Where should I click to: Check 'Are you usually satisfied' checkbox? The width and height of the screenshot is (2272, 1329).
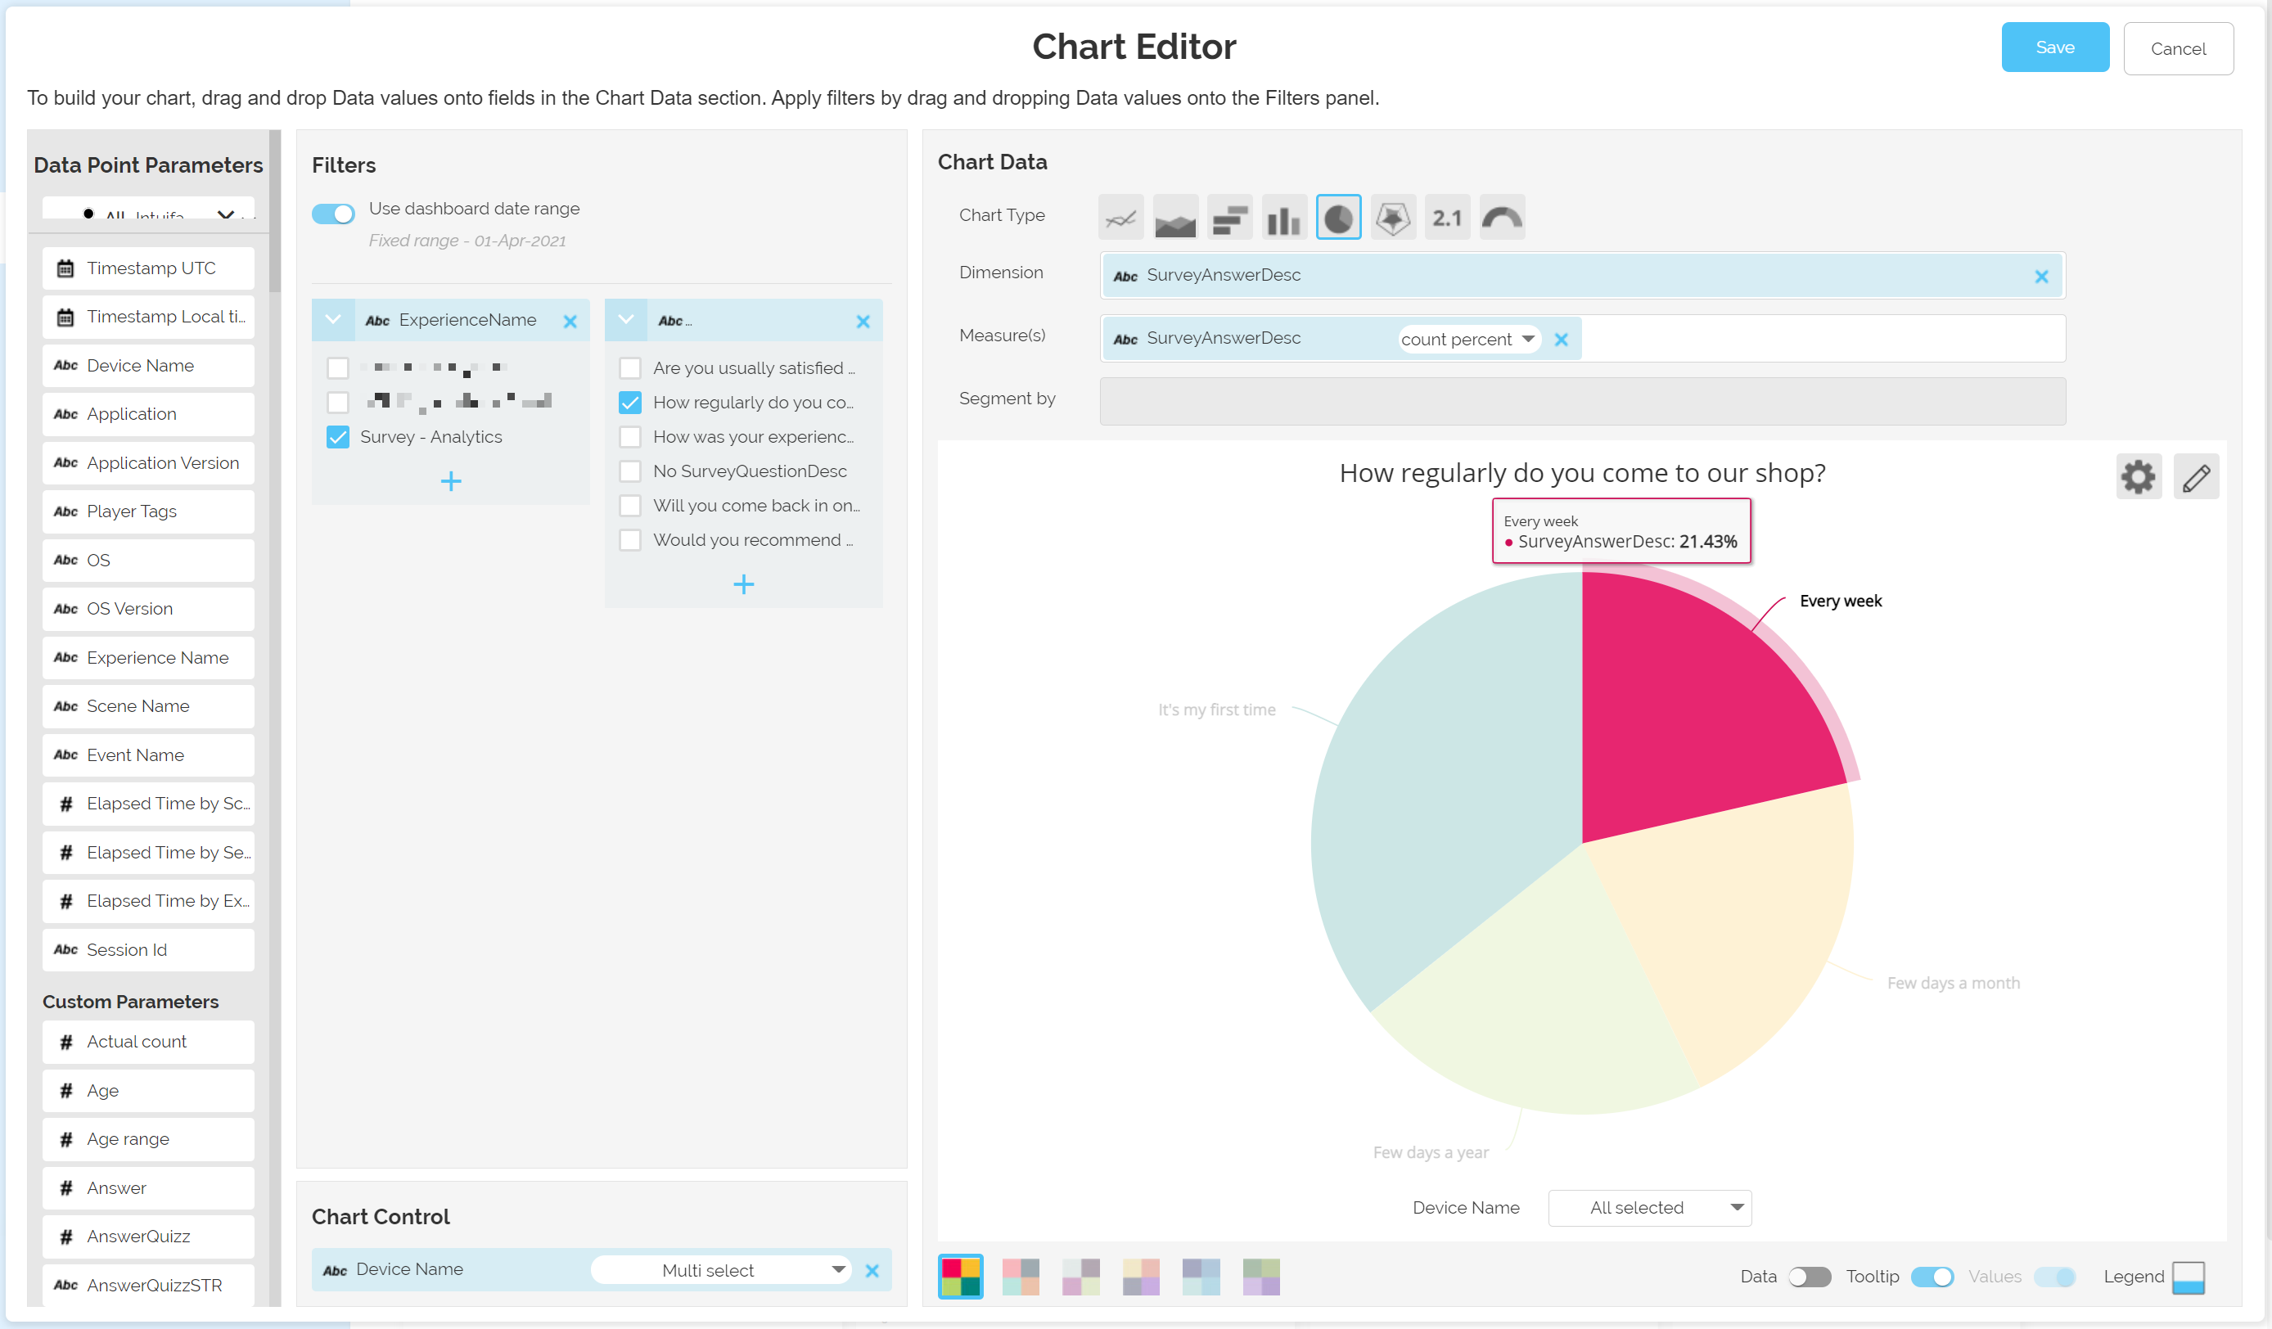[630, 368]
